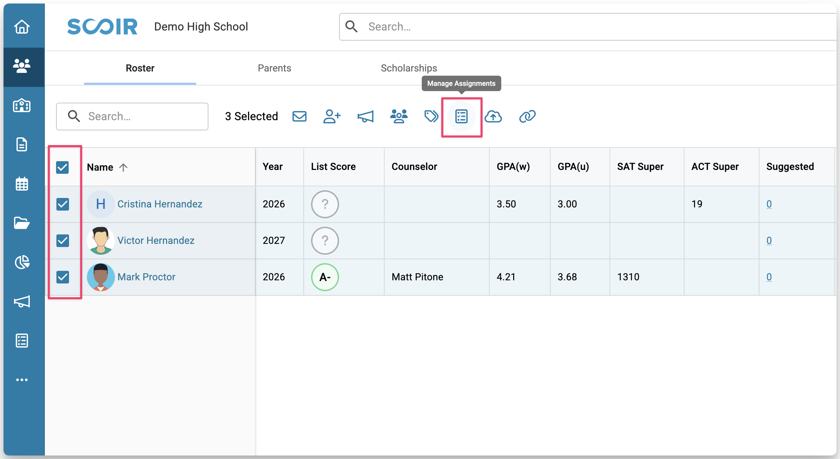Click the envelope message icon in toolbar
This screenshot has height=459, width=840.
click(x=299, y=116)
